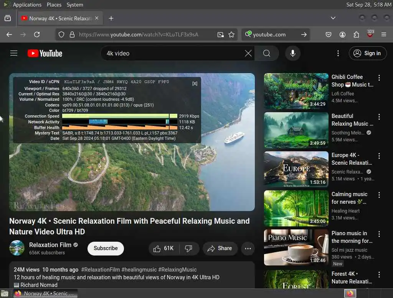The height and width of the screenshot is (298, 393).
Task: Open a new browser tab
Action: pos(111,18)
